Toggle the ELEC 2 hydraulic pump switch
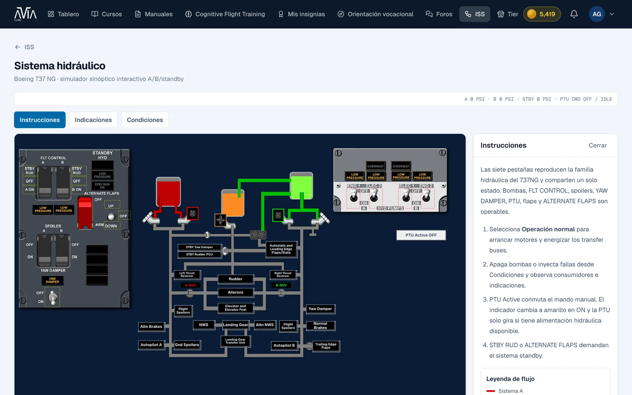Screen dimensions: 632x395 coord(374,196)
